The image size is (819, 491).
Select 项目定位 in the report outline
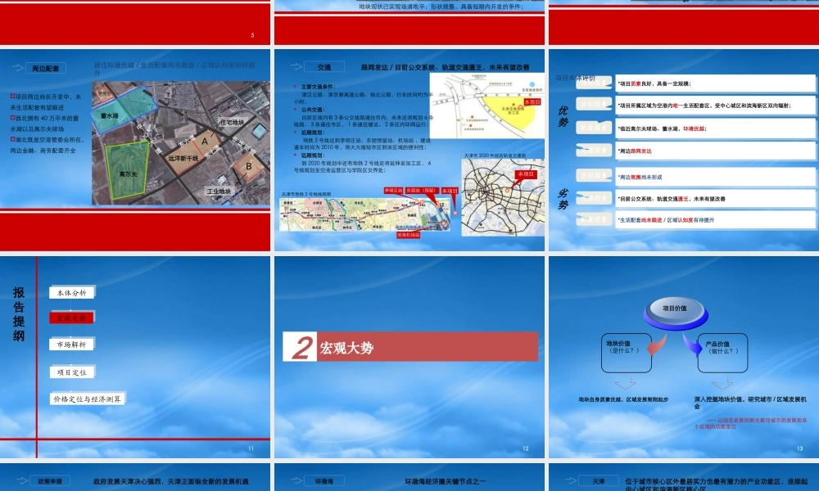(72, 372)
